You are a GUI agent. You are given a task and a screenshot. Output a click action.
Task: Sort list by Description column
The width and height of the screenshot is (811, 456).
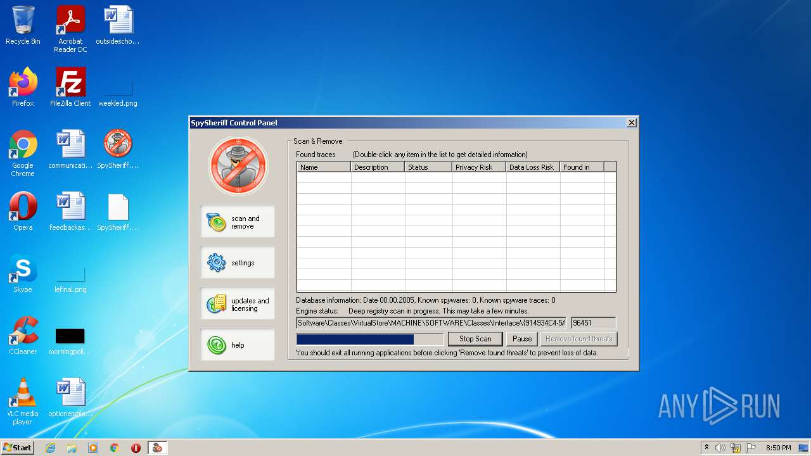(378, 167)
